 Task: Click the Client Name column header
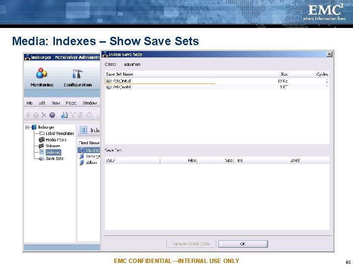pyautogui.click(x=89, y=143)
